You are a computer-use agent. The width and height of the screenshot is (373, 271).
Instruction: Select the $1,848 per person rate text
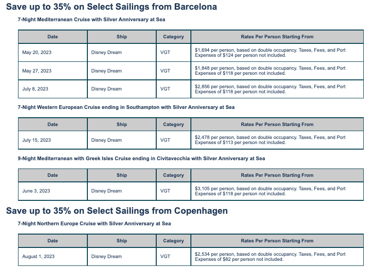270,71
